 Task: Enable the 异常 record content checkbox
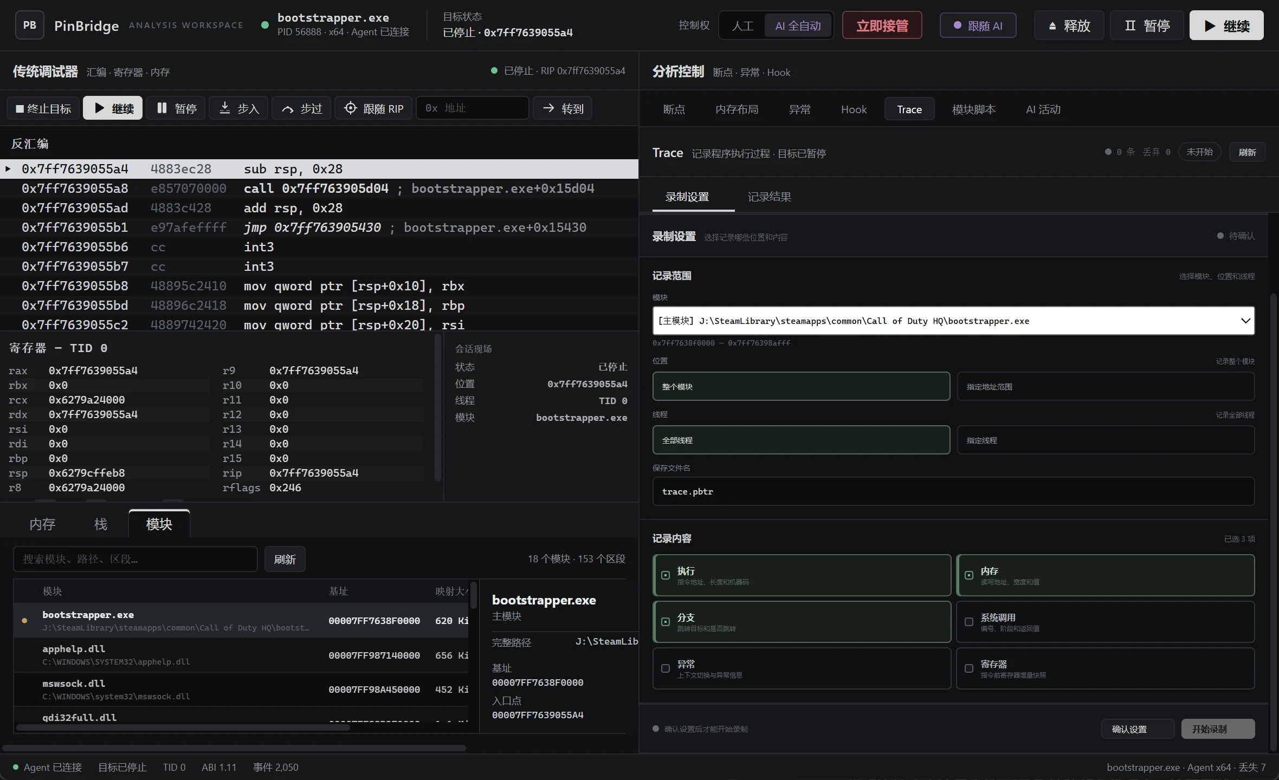coord(666,668)
